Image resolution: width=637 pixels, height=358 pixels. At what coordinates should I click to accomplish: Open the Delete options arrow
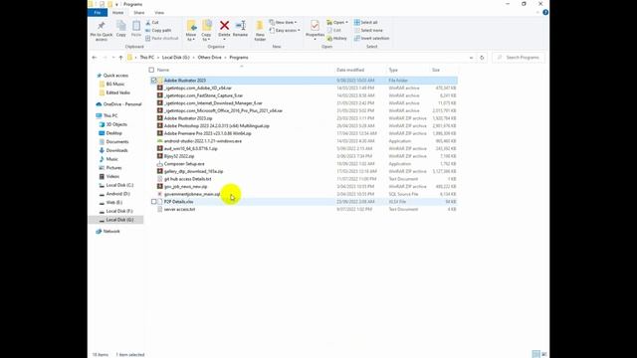(224, 40)
